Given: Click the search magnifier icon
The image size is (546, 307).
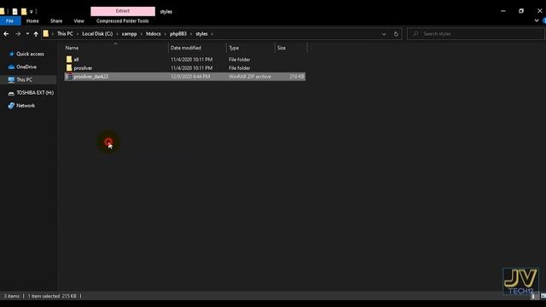Looking at the screenshot, I should coord(415,34).
